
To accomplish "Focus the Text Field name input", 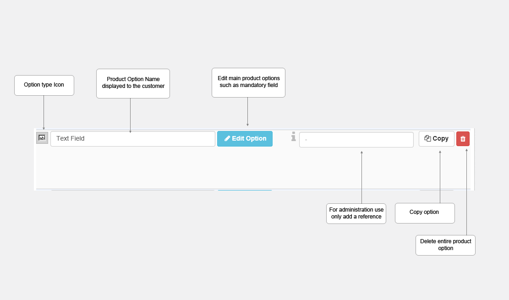I will (133, 139).
